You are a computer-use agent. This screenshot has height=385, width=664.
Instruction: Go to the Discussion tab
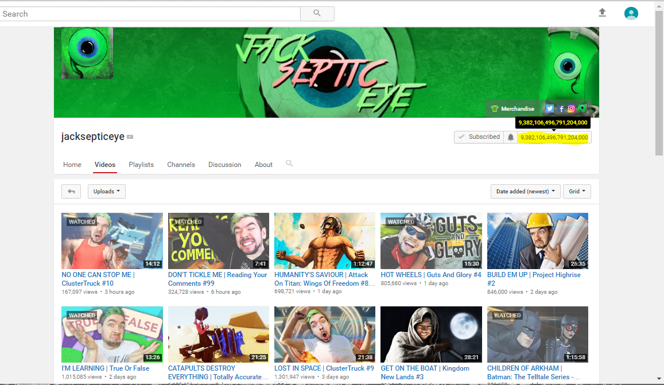click(224, 165)
